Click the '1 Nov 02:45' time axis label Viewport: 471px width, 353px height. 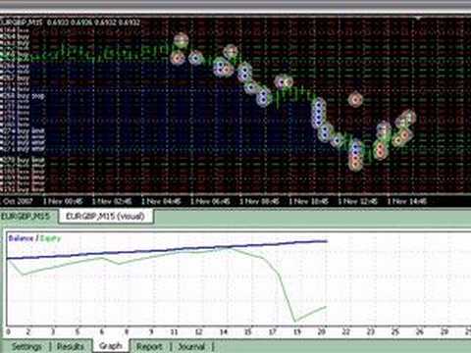[112, 201]
